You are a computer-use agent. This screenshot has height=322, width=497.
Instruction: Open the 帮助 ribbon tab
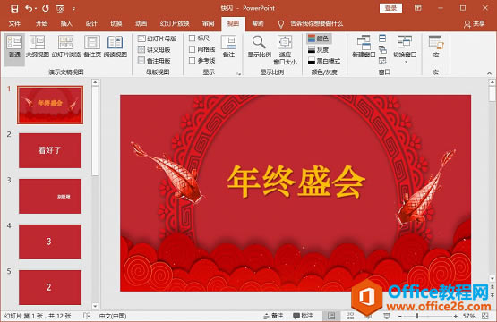pyautogui.click(x=258, y=24)
